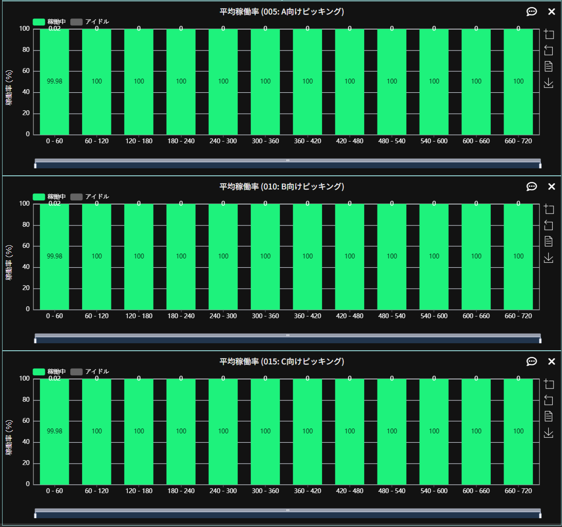Viewport: 562px width, 527px height.
Task: Click the 300 - 360 bar in C向けピッキング chart
Action: pyautogui.click(x=265, y=431)
